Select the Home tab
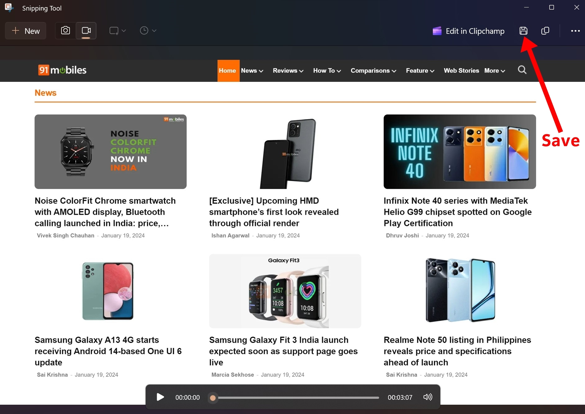 (228, 71)
